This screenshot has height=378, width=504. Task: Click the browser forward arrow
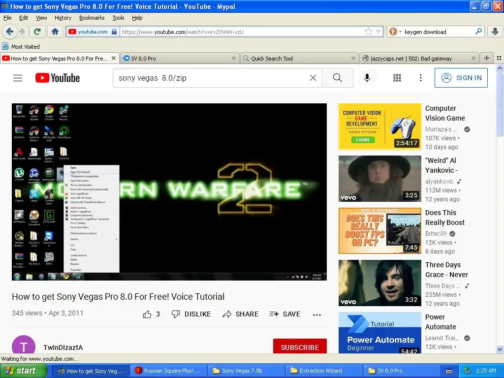coord(22,31)
